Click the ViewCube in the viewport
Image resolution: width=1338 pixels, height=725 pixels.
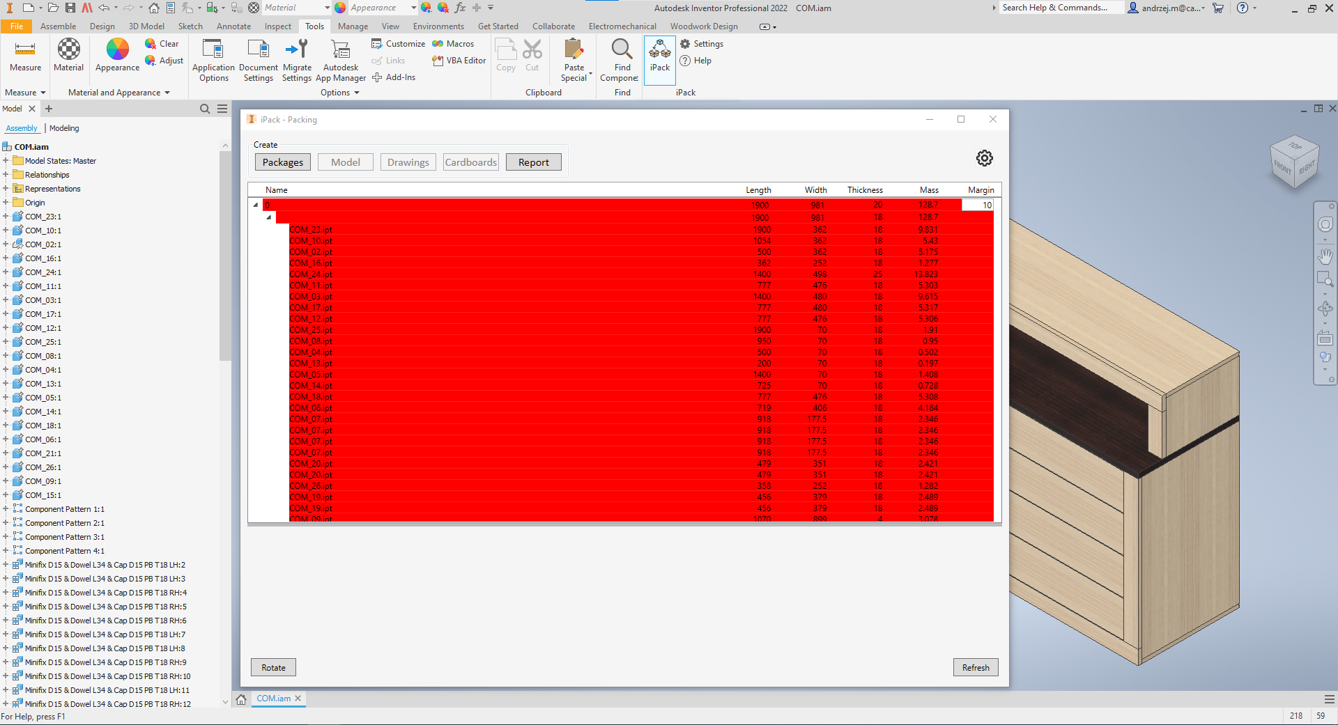[x=1294, y=162]
